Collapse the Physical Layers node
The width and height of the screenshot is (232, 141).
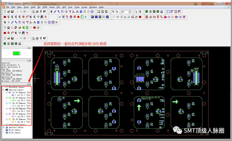(3, 90)
